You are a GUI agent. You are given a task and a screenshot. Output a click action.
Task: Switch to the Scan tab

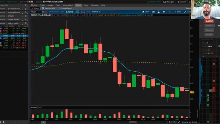[x=58, y=5]
